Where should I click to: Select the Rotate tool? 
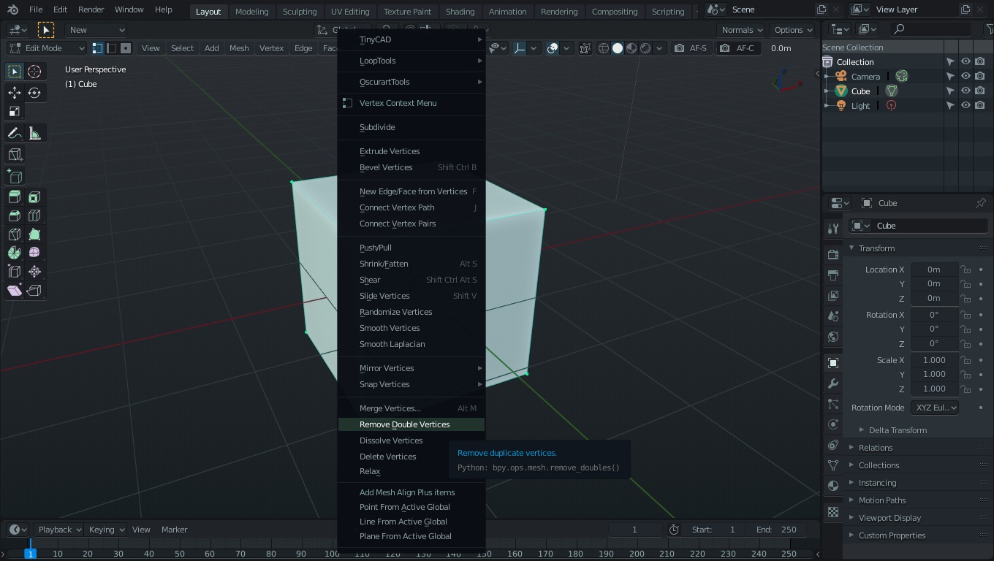tap(34, 93)
